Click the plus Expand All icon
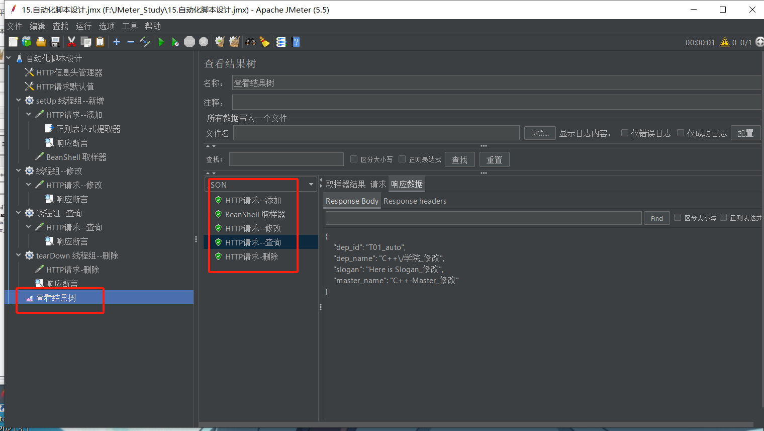 pyautogui.click(x=117, y=42)
